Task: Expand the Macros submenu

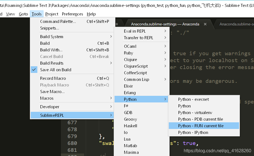Action: [x=72, y=98]
